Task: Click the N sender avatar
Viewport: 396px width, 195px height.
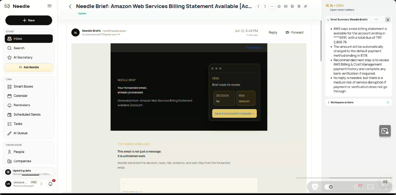Action: click(75, 32)
